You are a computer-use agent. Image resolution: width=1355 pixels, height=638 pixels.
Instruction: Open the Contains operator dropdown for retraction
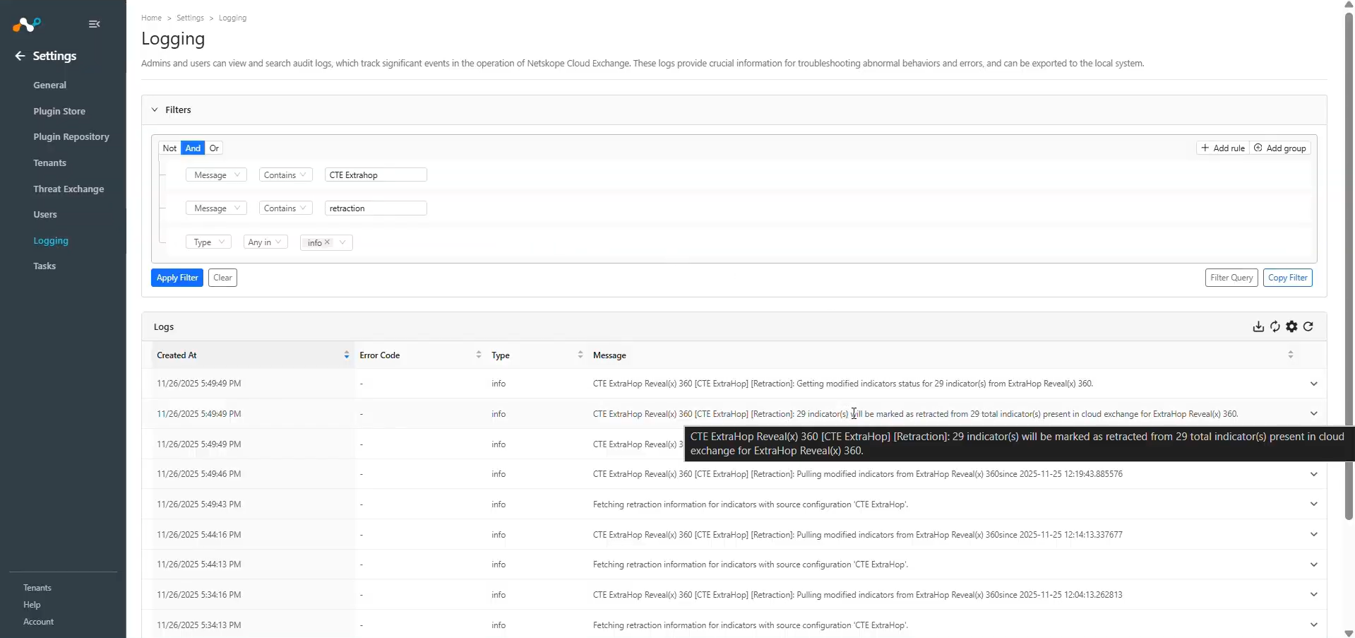[285, 208]
